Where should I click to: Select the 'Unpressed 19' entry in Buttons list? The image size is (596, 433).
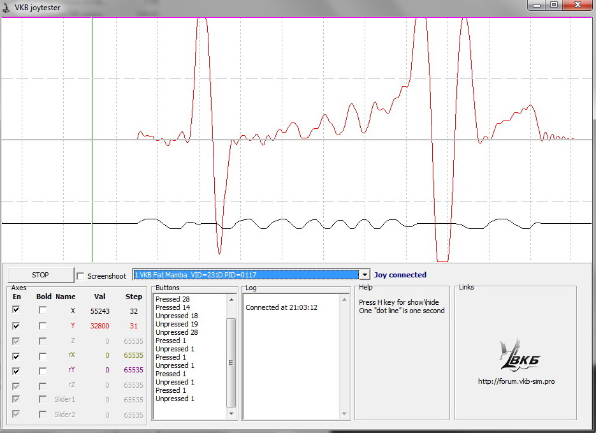(x=177, y=325)
